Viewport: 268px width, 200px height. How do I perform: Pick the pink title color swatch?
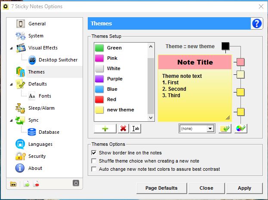(x=240, y=62)
